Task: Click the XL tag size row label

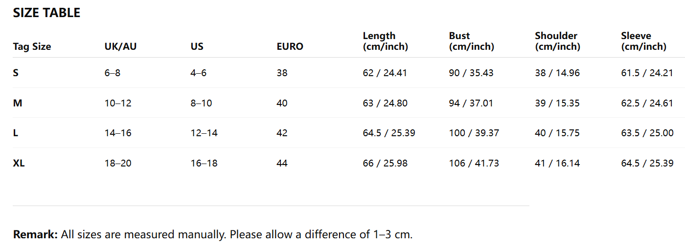Action: pyautogui.click(x=19, y=164)
